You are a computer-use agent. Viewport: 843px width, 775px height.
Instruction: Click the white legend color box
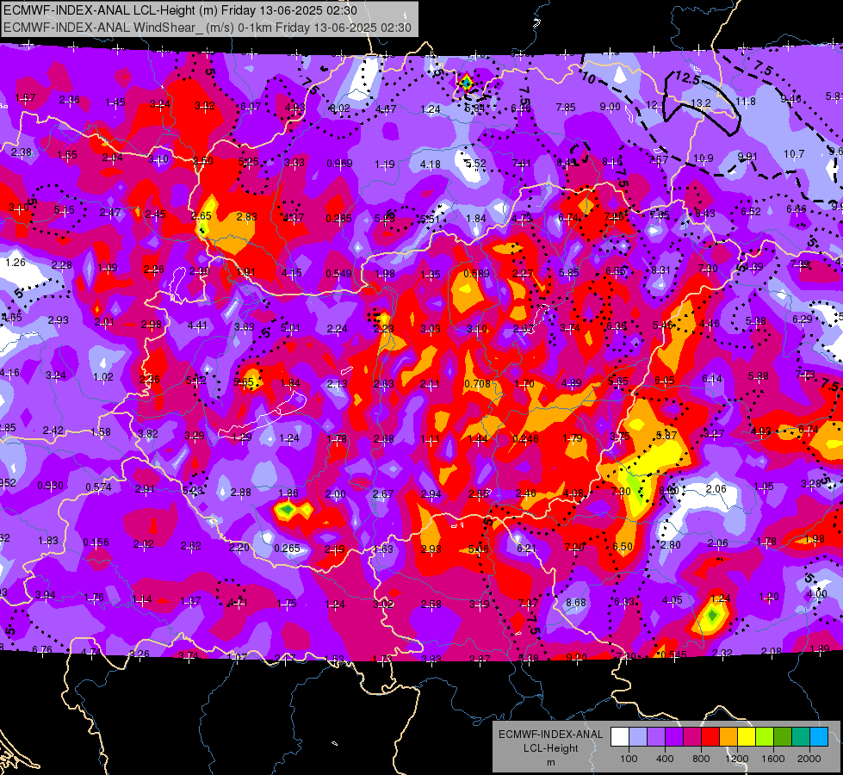(x=620, y=737)
